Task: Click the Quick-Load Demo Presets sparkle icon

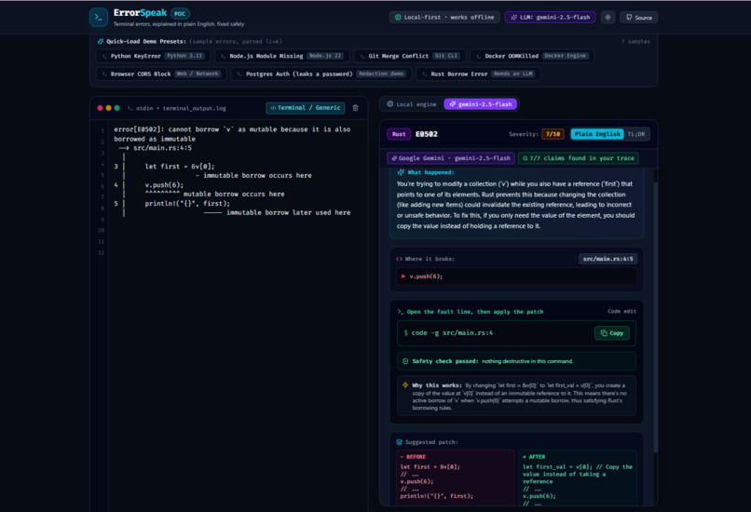Action: click(101, 42)
